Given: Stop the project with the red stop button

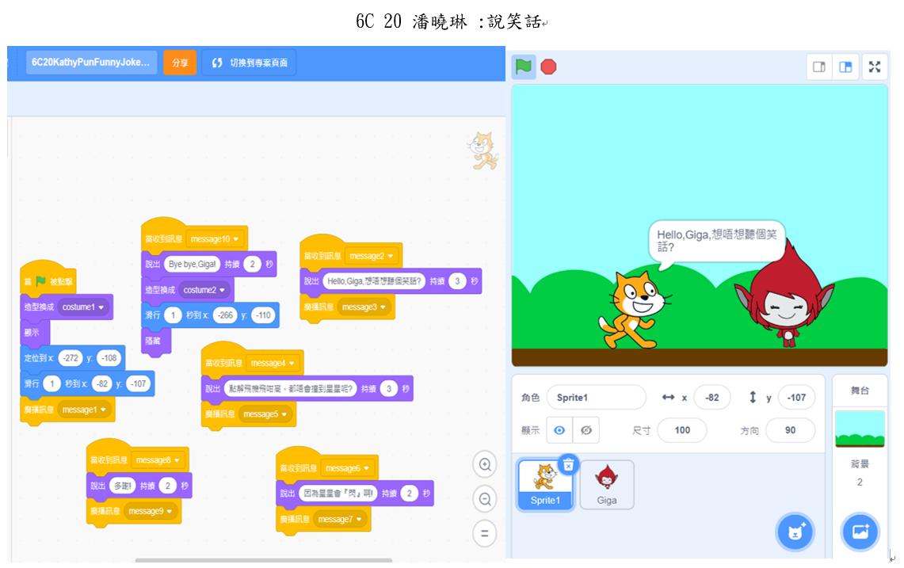Looking at the screenshot, I should click(548, 67).
